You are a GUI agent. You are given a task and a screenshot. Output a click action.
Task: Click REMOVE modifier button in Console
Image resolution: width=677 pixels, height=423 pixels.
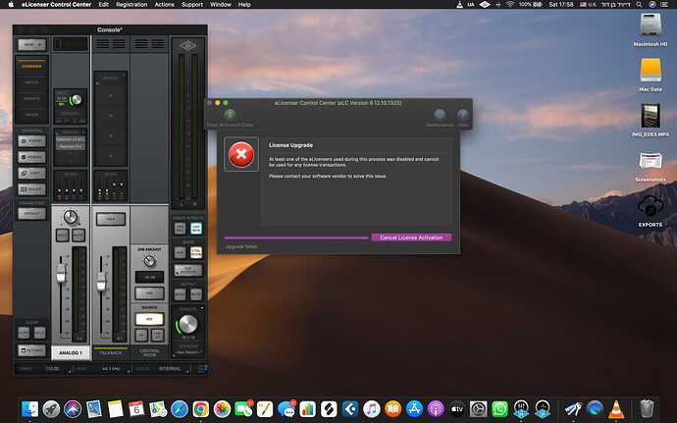pos(32,157)
